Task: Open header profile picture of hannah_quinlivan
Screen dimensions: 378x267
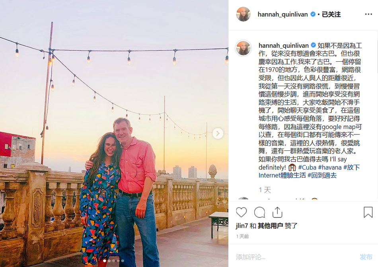Action: tap(243, 14)
